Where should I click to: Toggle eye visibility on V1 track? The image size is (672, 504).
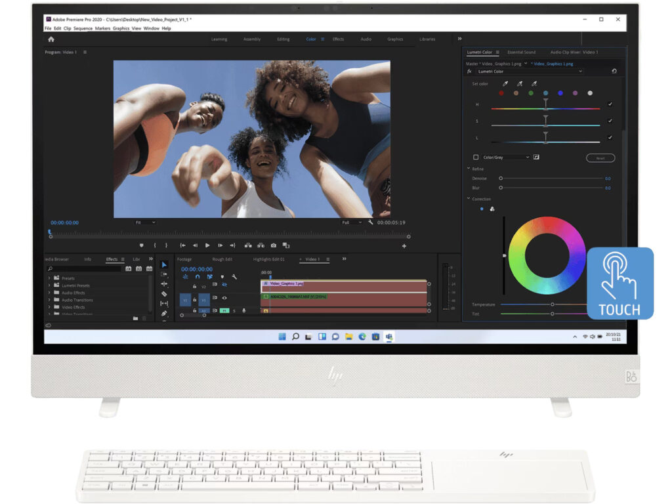[x=224, y=297]
